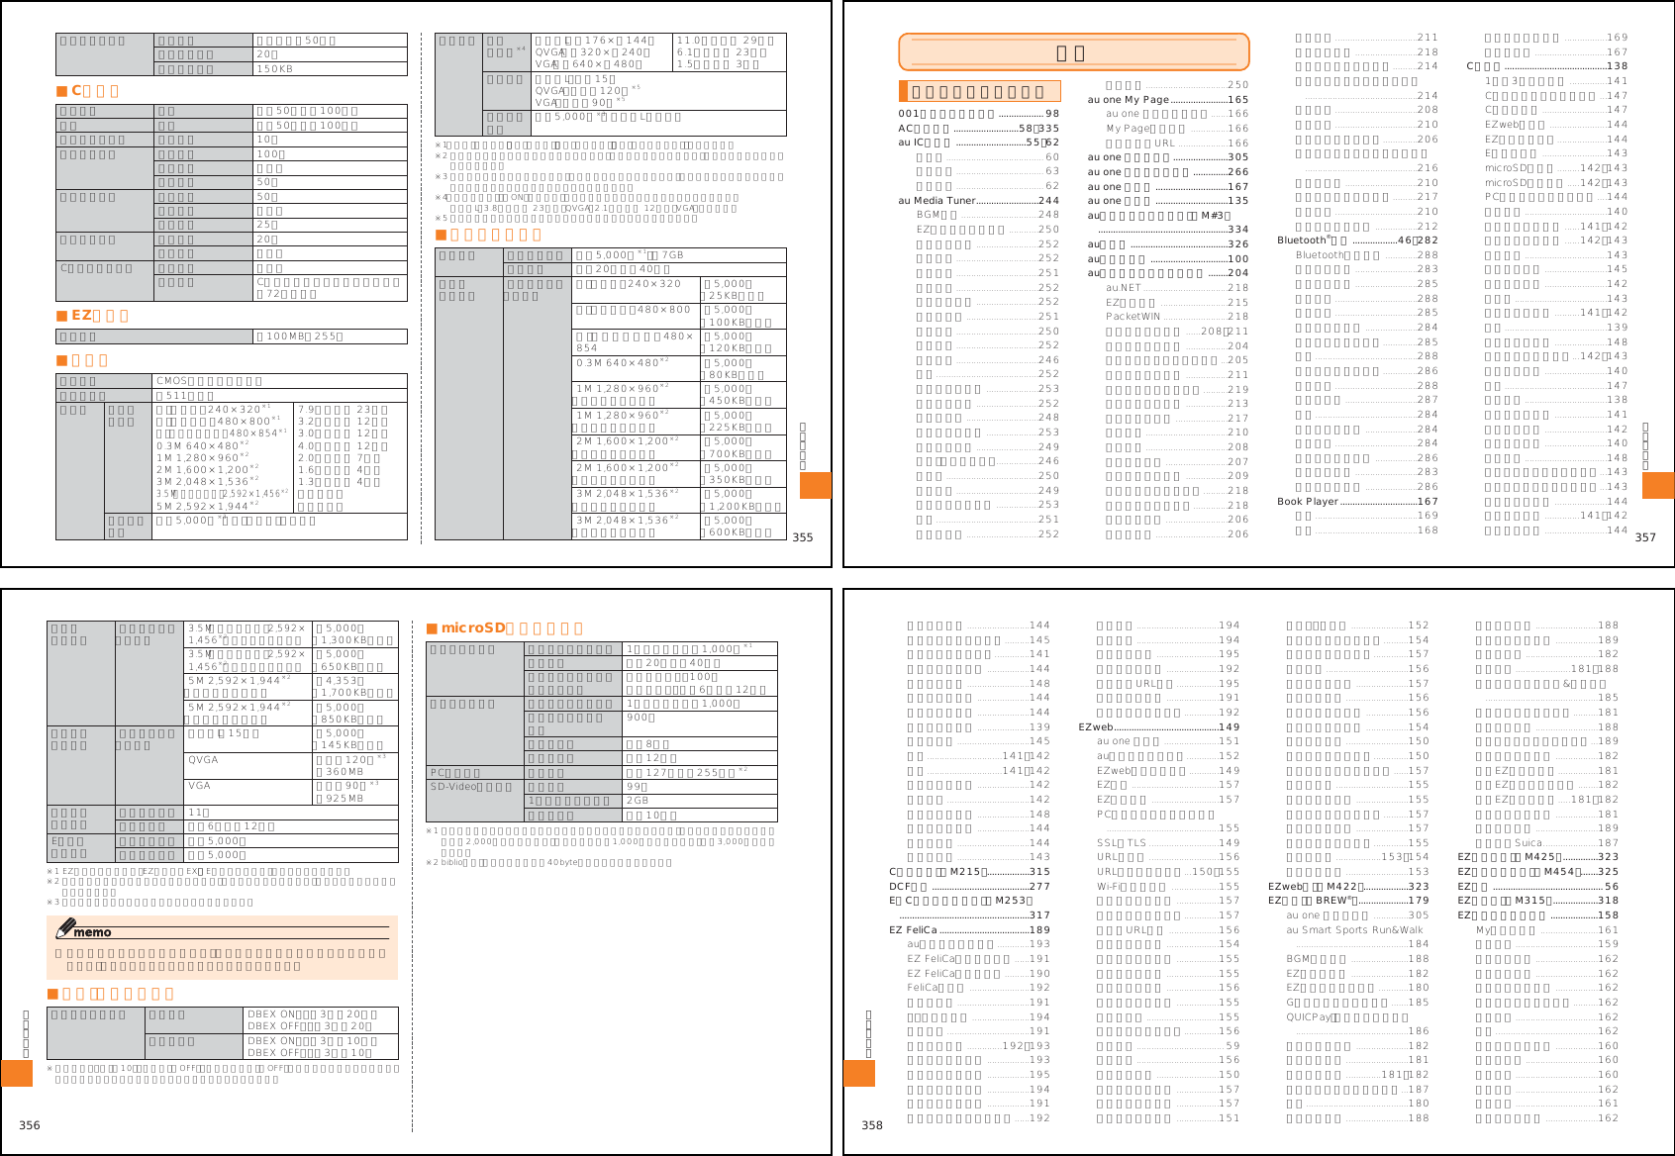Select the "0.3M 640×480" cell in right table
Screen dimensions: 1675x1156
(x=637, y=369)
